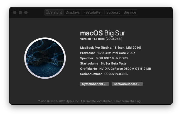This screenshot has width=182, height=116.
Task: Click the Softwareupdate ... button
Action: tap(127, 84)
